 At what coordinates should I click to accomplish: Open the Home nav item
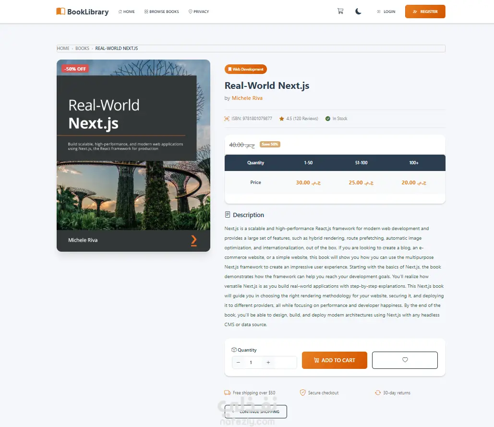pyautogui.click(x=126, y=12)
